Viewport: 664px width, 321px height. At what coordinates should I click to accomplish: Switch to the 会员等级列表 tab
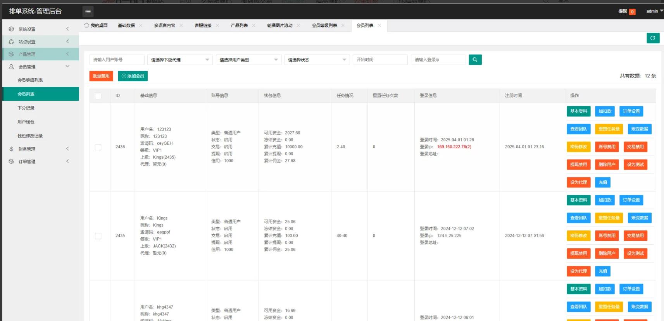point(324,26)
